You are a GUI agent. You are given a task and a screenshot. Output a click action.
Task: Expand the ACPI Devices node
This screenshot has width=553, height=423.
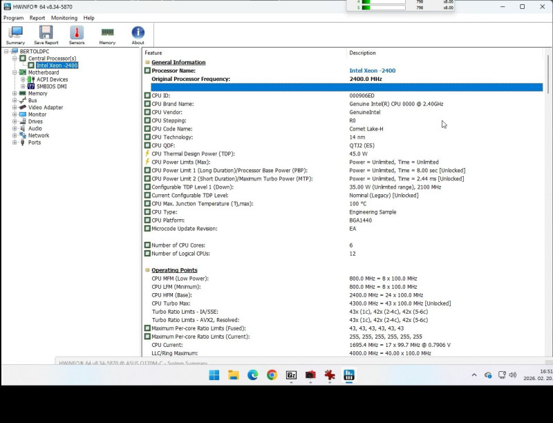(23, 79)
